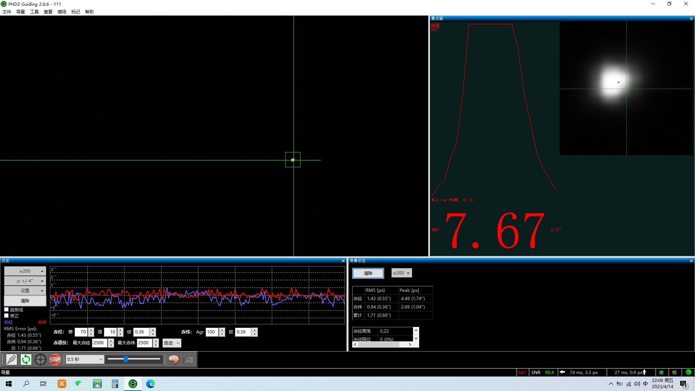Click the red STOP guiding icon
The height and width of the screenshot is (391, 695).
pyautogui.click(x=55, y=360)
